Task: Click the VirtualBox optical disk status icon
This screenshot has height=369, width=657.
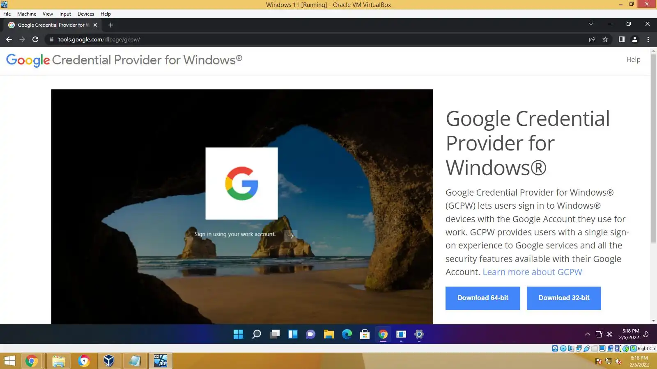Action: click(563, 348)
